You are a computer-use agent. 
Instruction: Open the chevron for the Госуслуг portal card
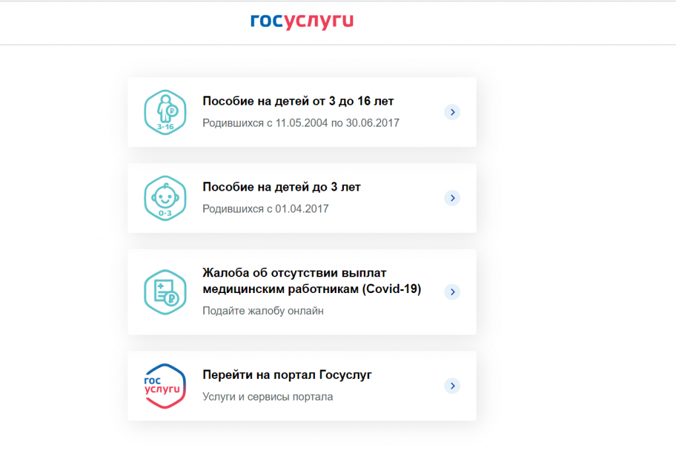point(452,385)
